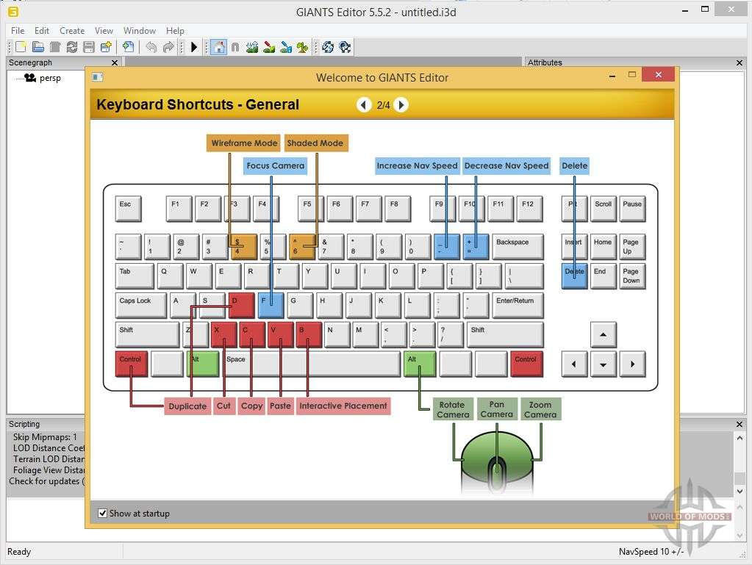Click the Focus Camera label
752x565 pixels.
click(275, 166)
